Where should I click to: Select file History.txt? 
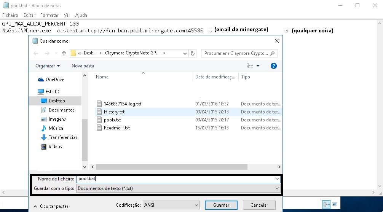[x=114, y=112]
